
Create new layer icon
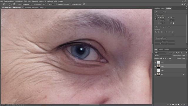[x=182, y=105]
